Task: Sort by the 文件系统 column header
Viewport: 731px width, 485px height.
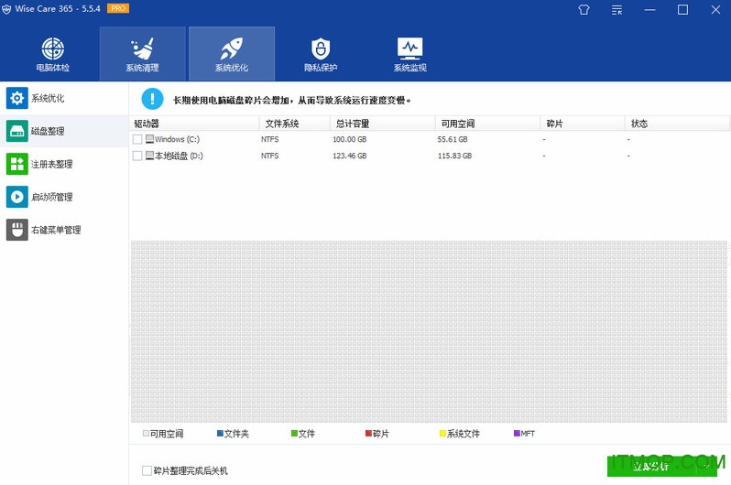Action: pos(295,124)
